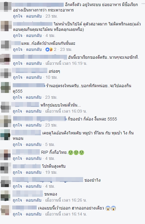The width and height of the screenshot is (145, 224).
Task: Open timestamp 'เมื่อวานนี้ เวลา 16:14 น.'
Action: tap(66, 214)
